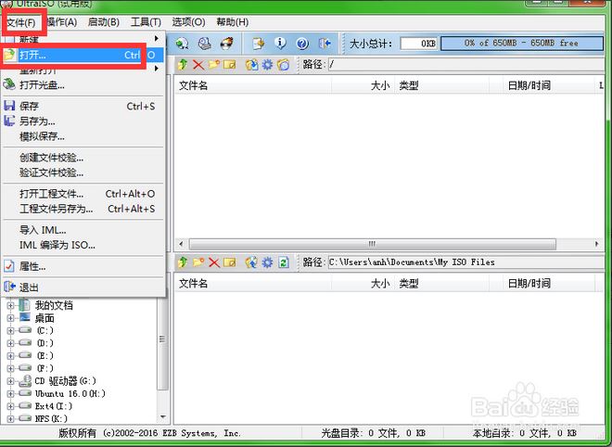Image resolution: width=612 pixels, height=447 pixels.
Task: Expand the (C:) drive node
Action: click(x=10, y=331)
